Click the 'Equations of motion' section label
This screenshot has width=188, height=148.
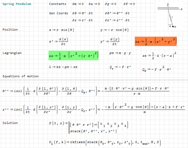tap(20, 76)
